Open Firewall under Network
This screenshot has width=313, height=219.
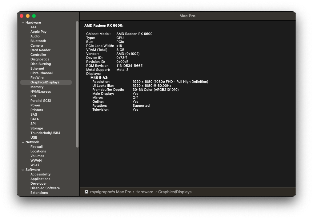36,147
